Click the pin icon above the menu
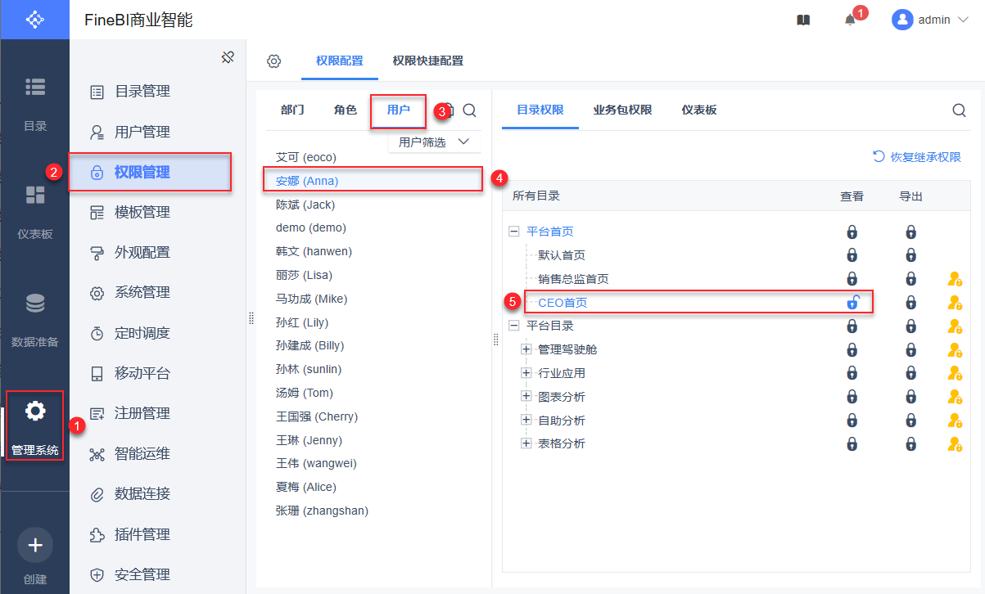985x594 pixels. (228, 57)
